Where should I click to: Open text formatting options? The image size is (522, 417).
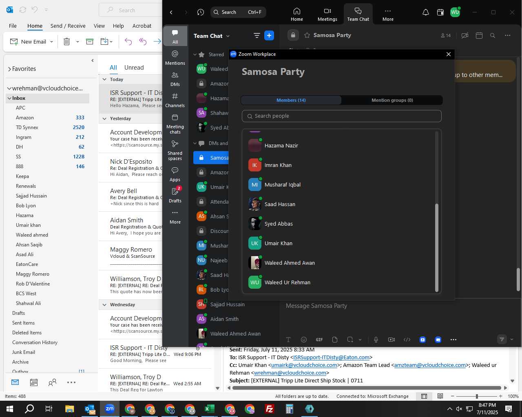point(288,340)
